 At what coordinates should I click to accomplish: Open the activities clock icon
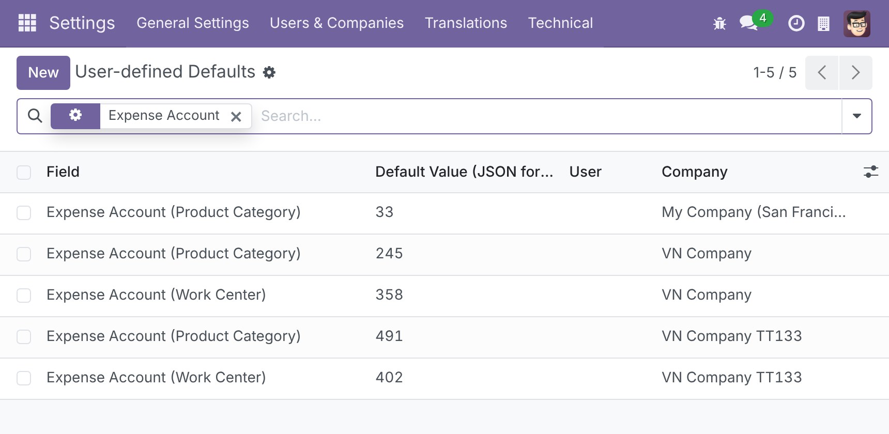(796, 23)
